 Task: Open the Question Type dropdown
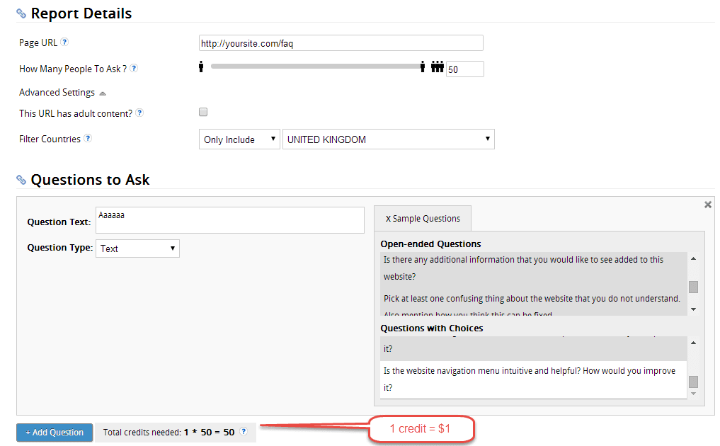(137, 248)
